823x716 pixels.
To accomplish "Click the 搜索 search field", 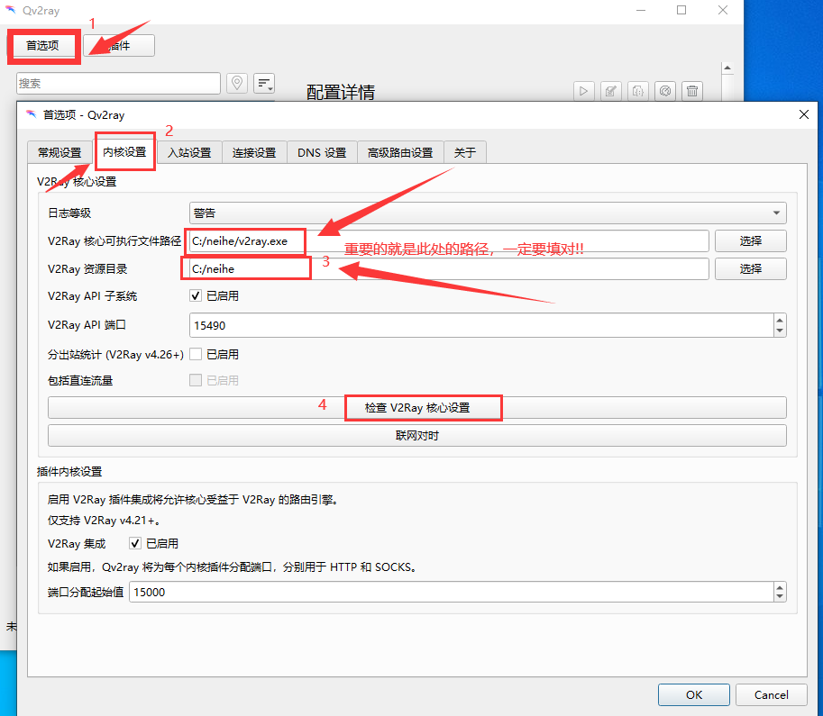I will click(118, 84).
